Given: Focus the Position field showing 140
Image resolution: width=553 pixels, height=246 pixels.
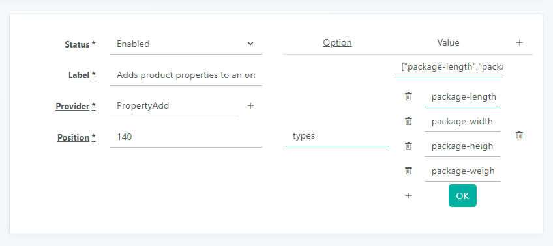Looking at the screenshot, I should pyautogui.click(x=185, y=137).
